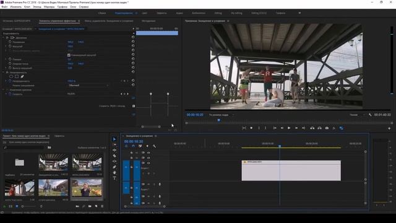
Task: Select the Track Select Forward tool
Action: 114,144
